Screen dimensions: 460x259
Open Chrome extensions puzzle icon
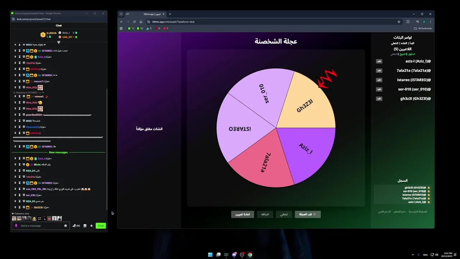408,22
